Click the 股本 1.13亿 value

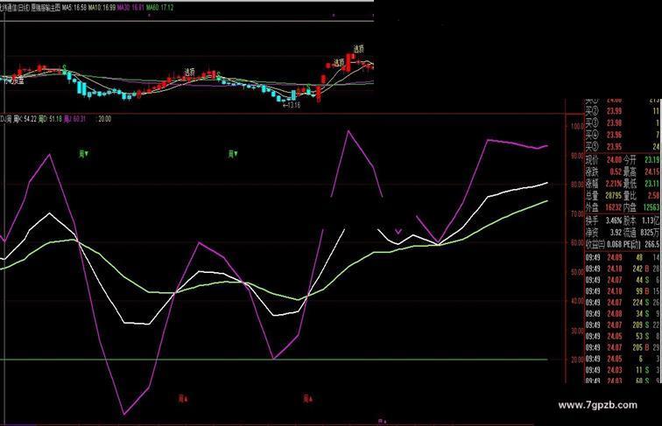[651, 220]
